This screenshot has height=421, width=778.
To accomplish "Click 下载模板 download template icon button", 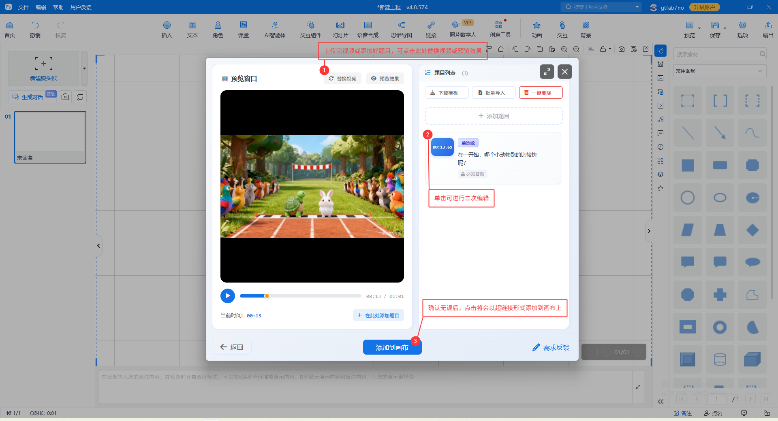I will pos(447,93).
